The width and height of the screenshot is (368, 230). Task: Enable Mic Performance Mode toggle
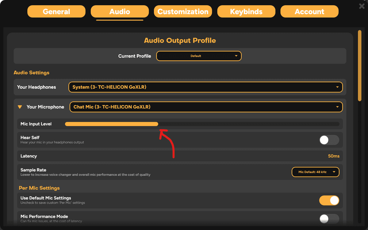tap(329, 219)
